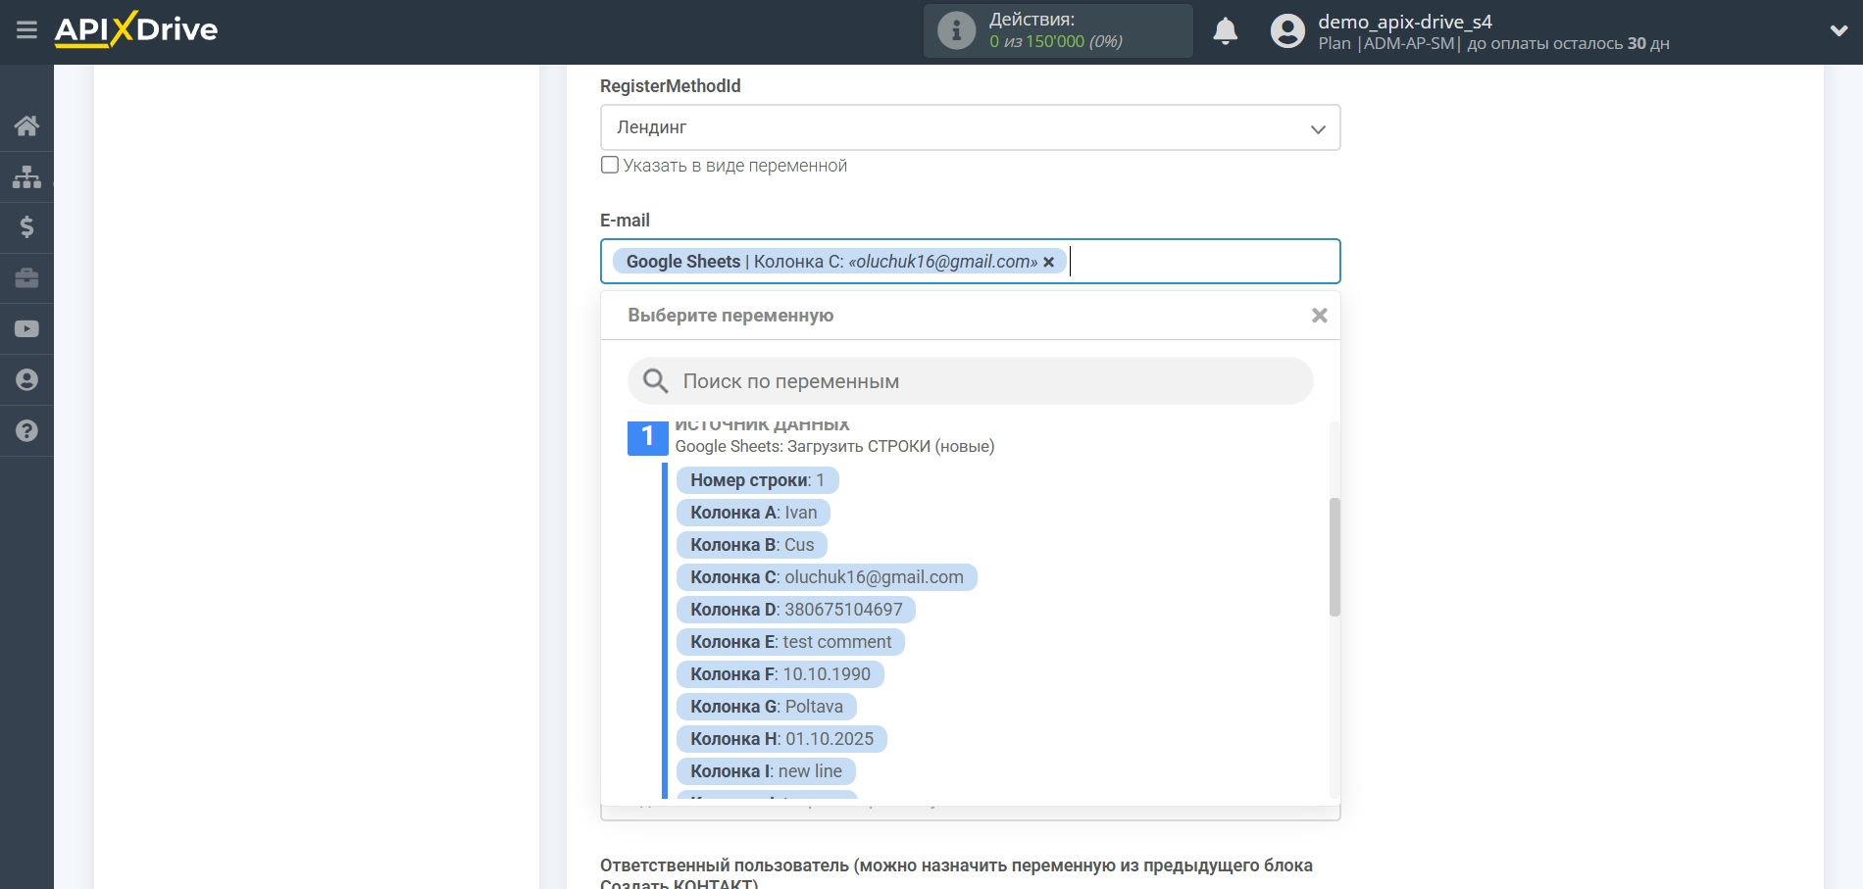Click the 'Поиск по переменным' search field

[x=981, y=381]
